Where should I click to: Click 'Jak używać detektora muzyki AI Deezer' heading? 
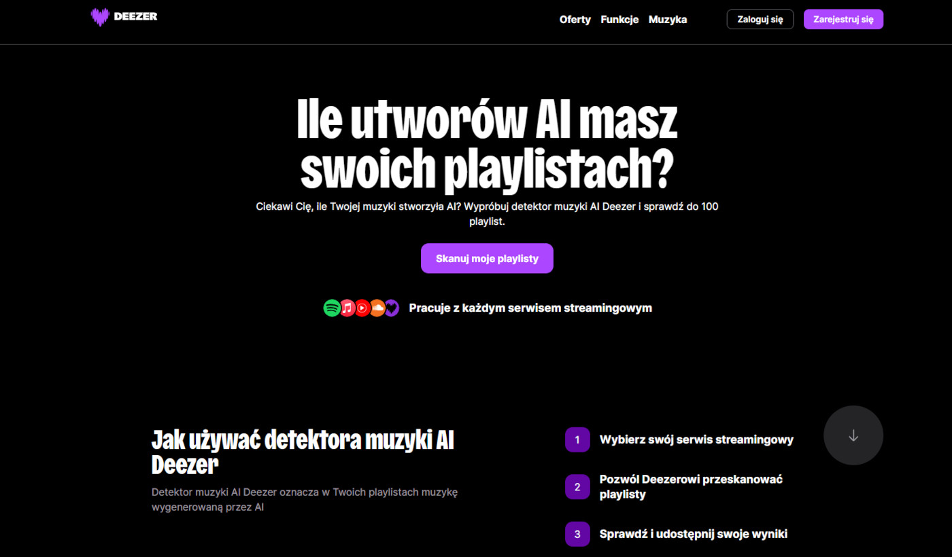(x=303, y=452)
